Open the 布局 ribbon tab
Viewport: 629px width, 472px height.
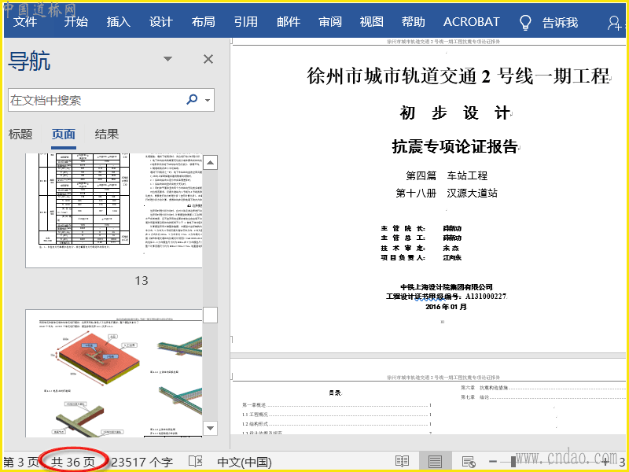(x=203, y=22)
